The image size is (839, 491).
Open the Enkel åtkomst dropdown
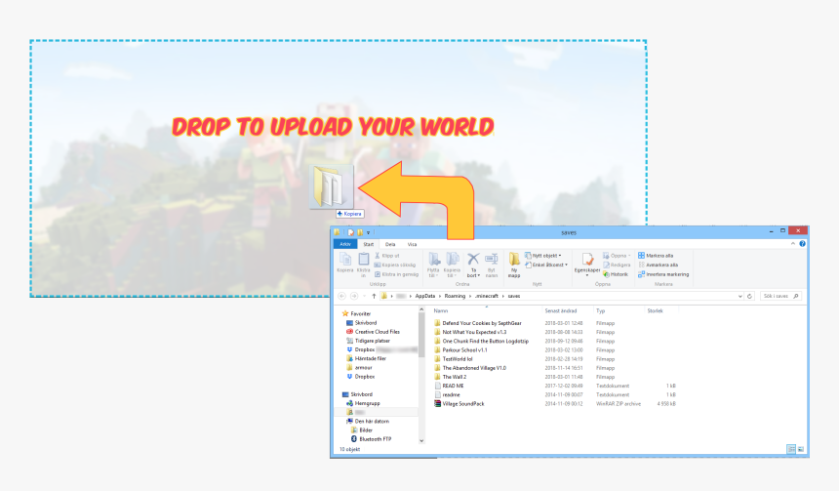[546, 265]
